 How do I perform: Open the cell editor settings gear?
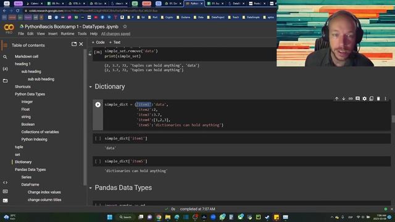click(365, 99)
